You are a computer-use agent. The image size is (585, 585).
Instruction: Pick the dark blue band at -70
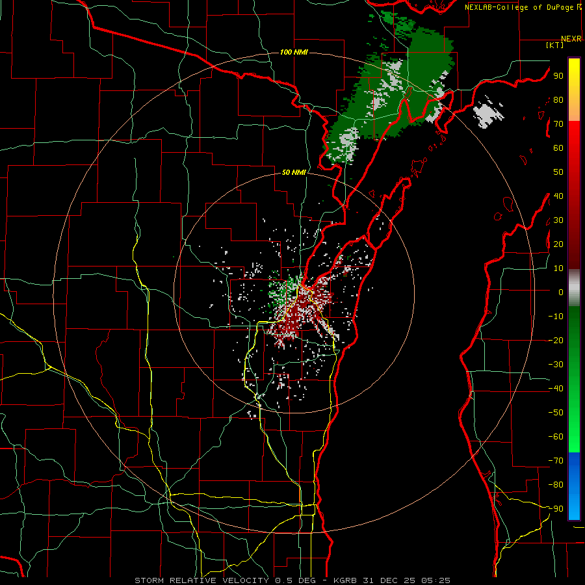[x=574, y=460]
